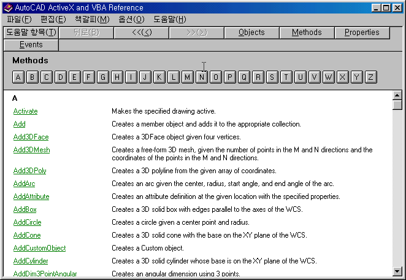Click the scrollbar up arrow

pos(397,95)
